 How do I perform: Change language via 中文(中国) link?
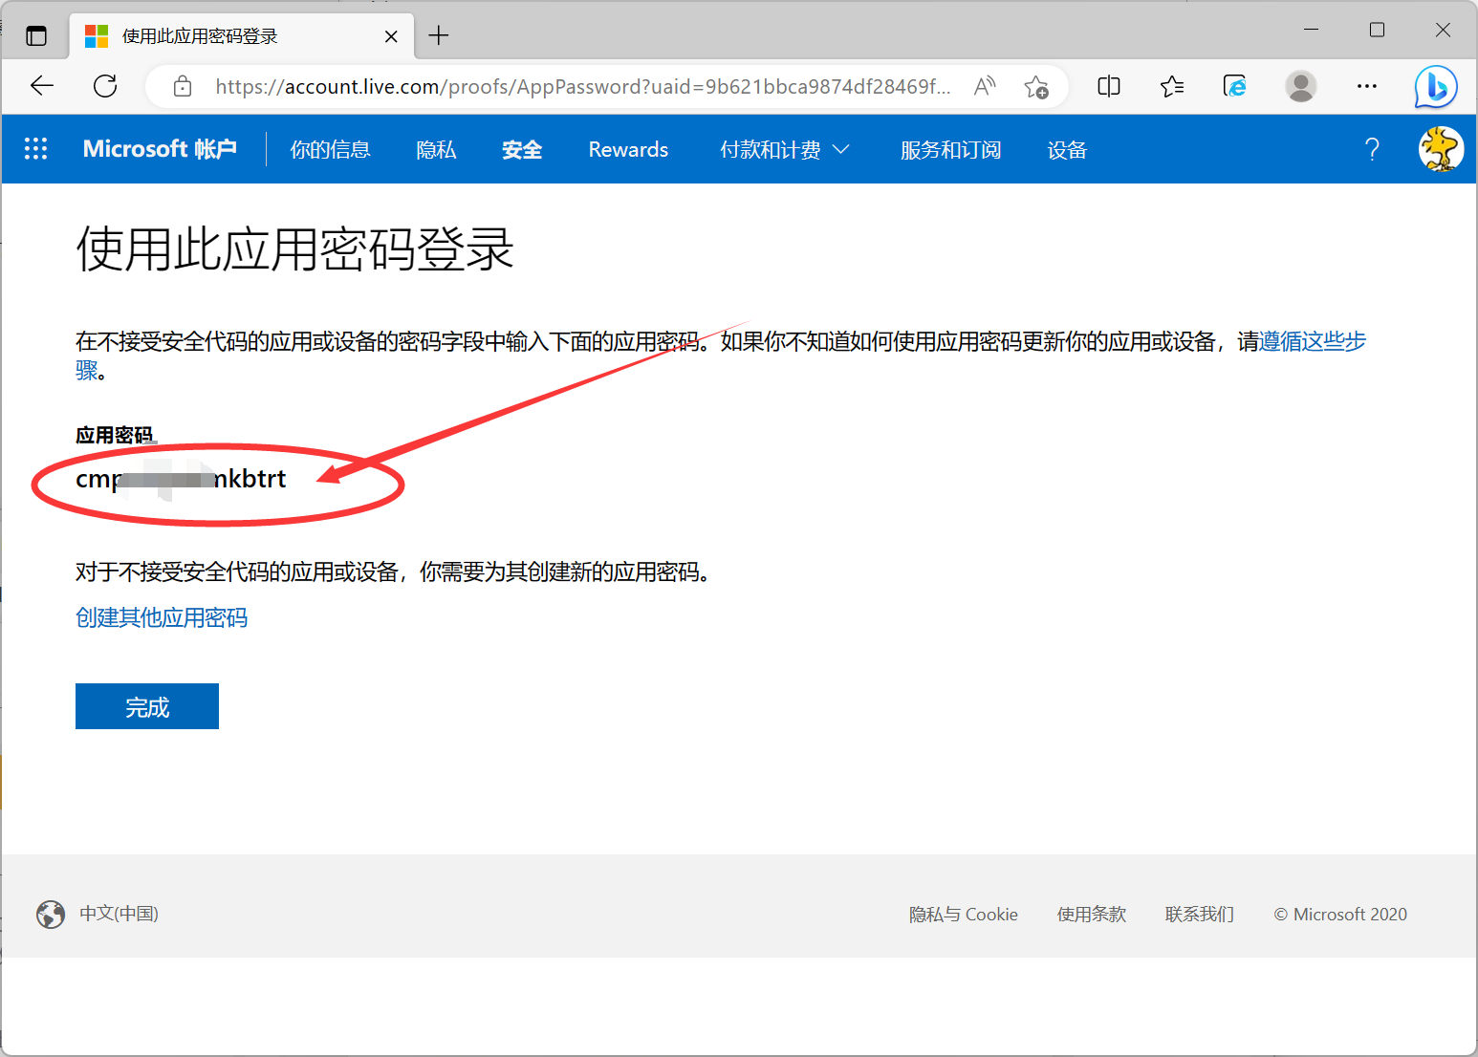point(119,915)
